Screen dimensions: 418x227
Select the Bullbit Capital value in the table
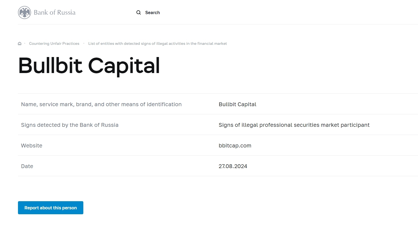point(237,104)
